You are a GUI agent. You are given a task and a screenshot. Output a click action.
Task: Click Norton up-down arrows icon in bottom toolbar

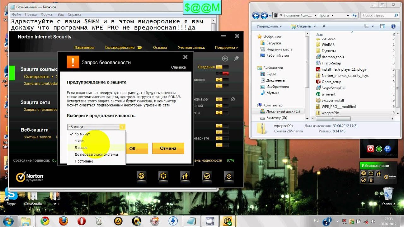[x=229, y=176]
